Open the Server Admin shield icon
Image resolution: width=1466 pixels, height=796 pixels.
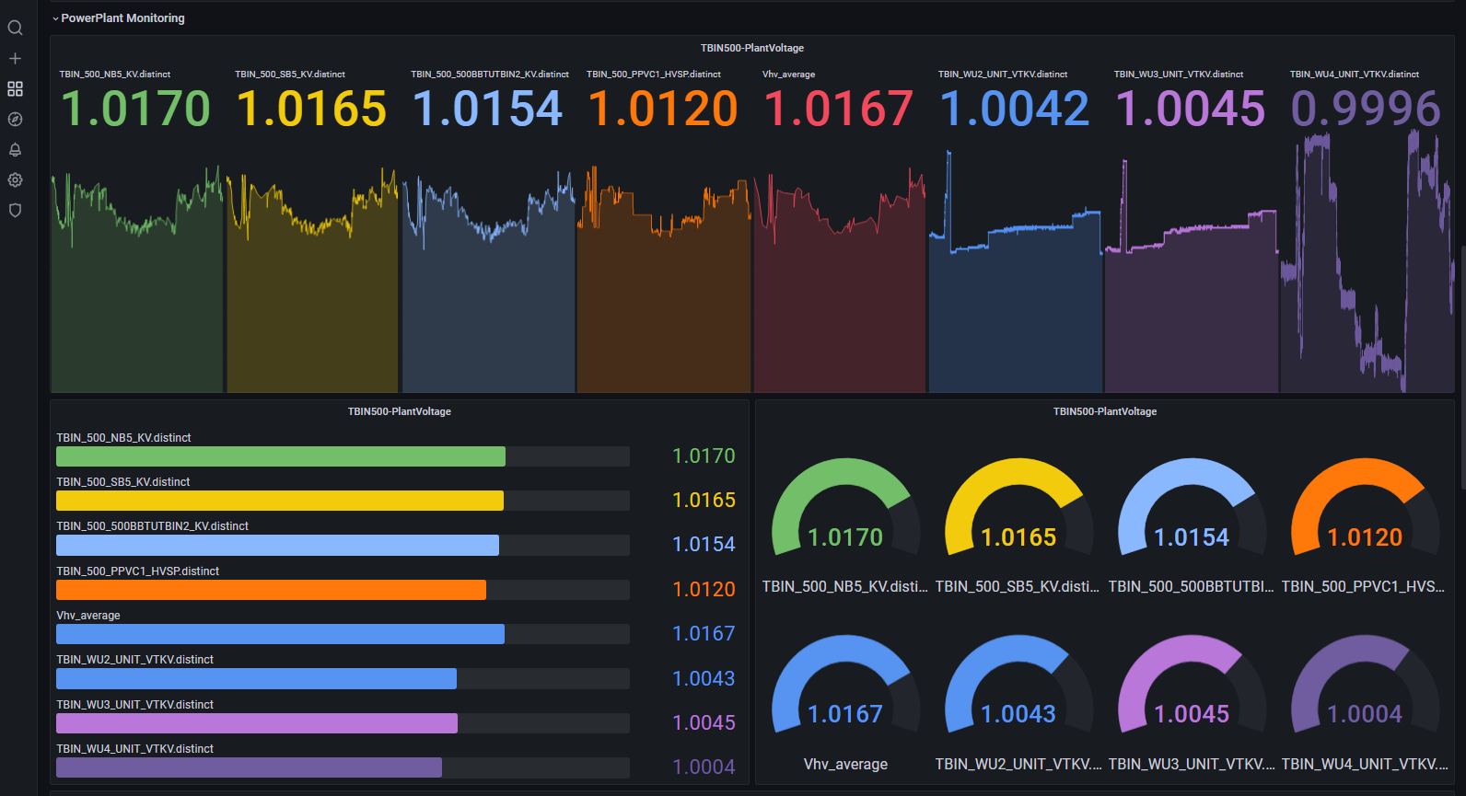click(x=15, y=210)
